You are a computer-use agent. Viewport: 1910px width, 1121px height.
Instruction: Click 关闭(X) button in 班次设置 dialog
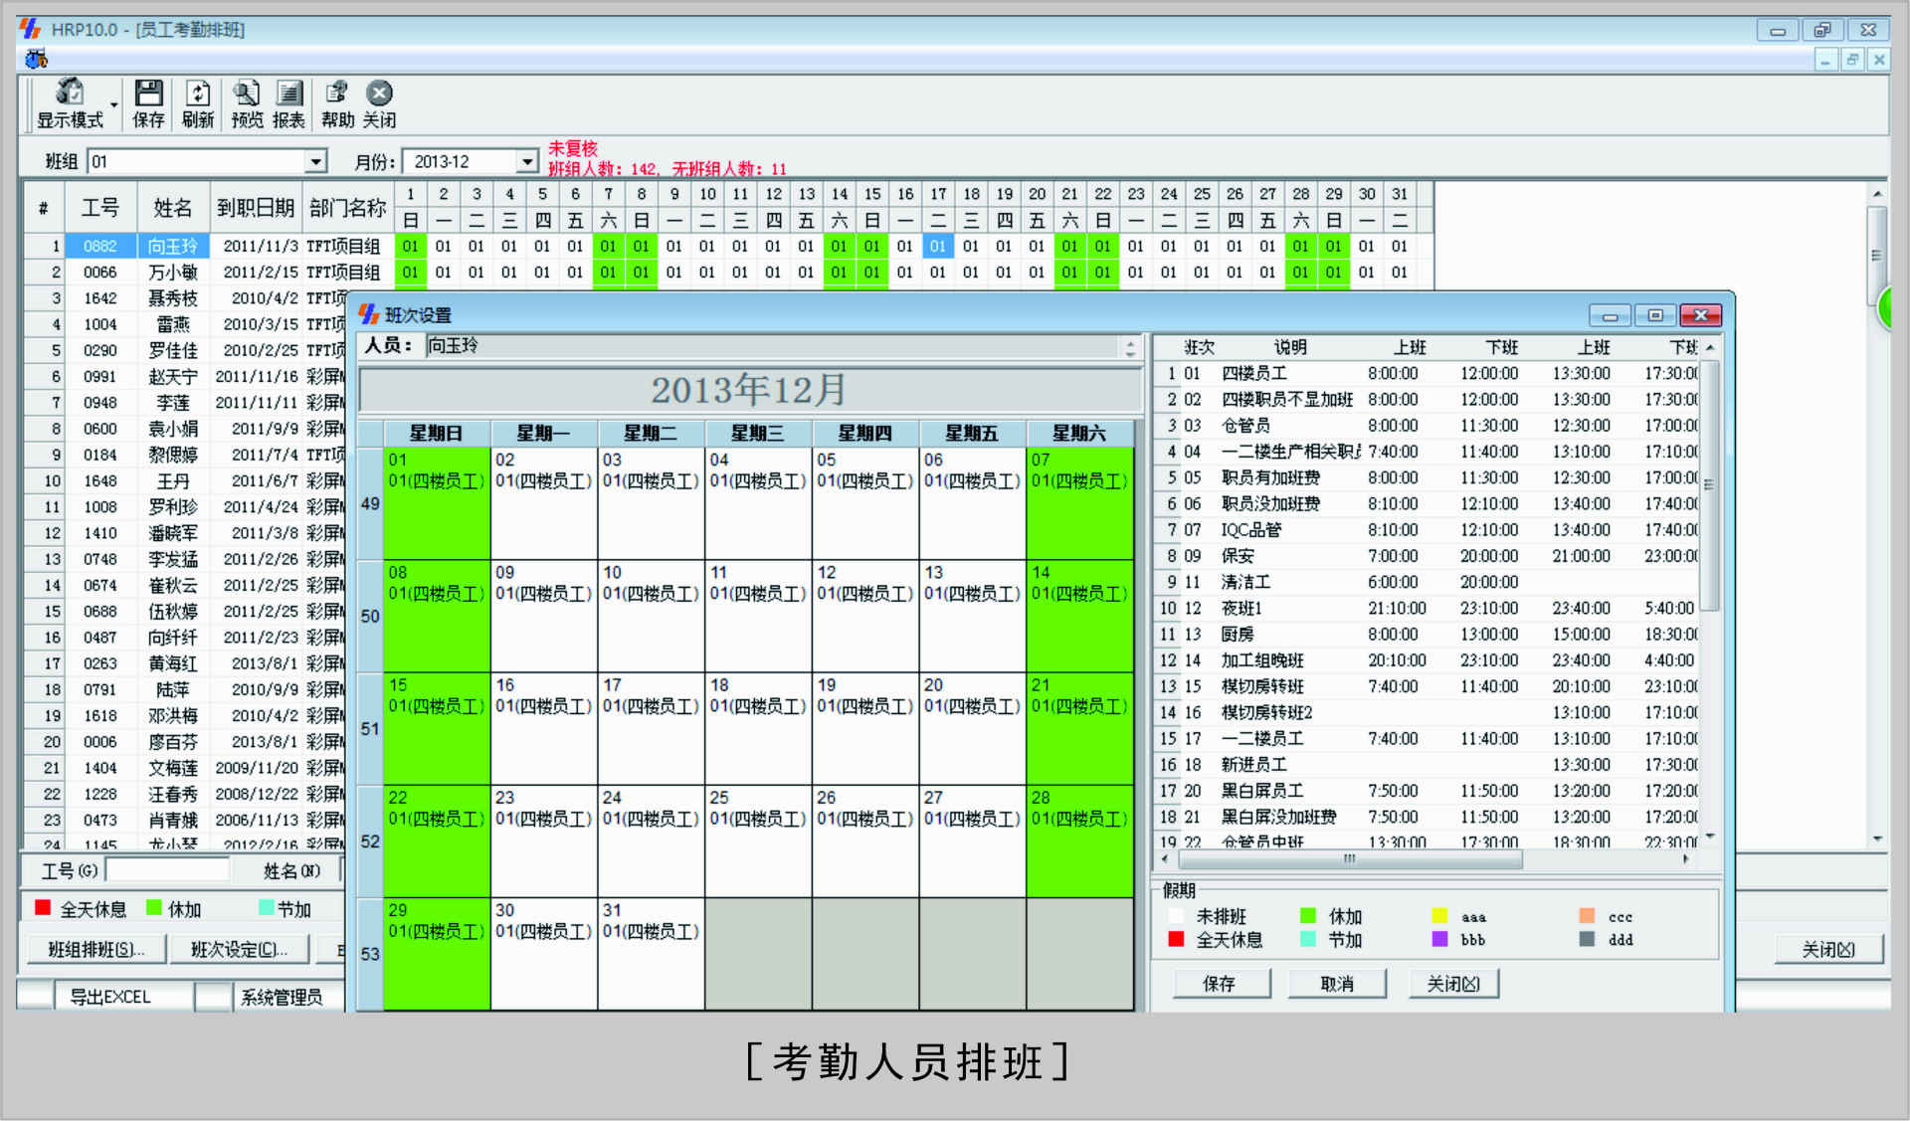1453,984
